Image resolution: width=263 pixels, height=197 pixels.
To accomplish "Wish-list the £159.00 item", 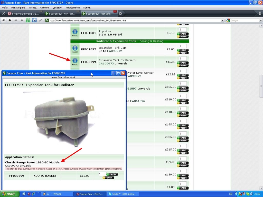I will point(183,178).
